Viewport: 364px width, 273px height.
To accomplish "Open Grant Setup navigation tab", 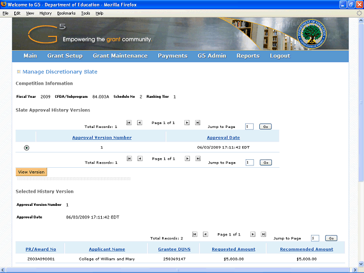I will tap(65, 56).
